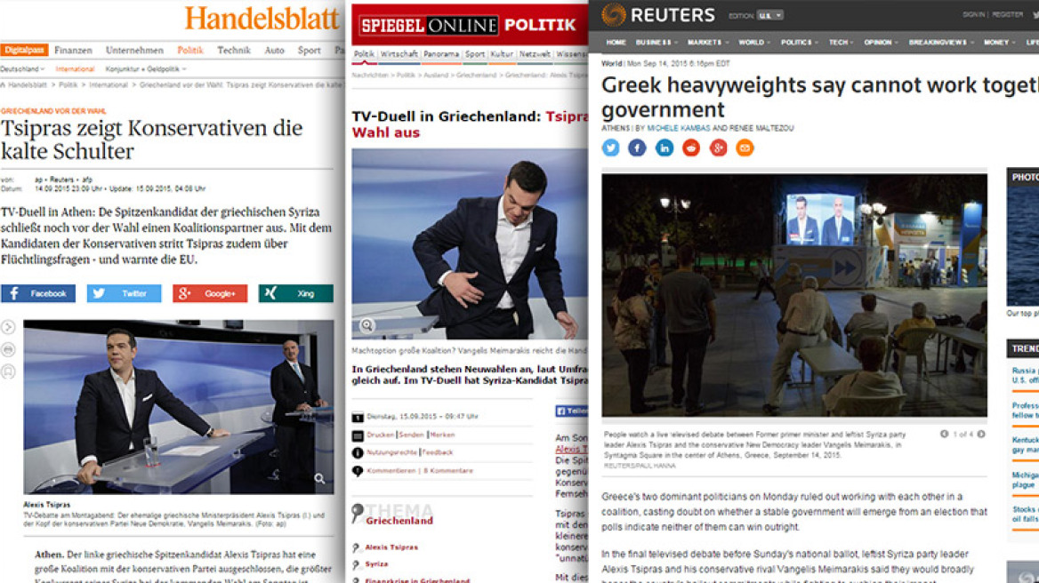Open the Michele Kambas author link
The image size is (1039, 583).
coord(678,128)
